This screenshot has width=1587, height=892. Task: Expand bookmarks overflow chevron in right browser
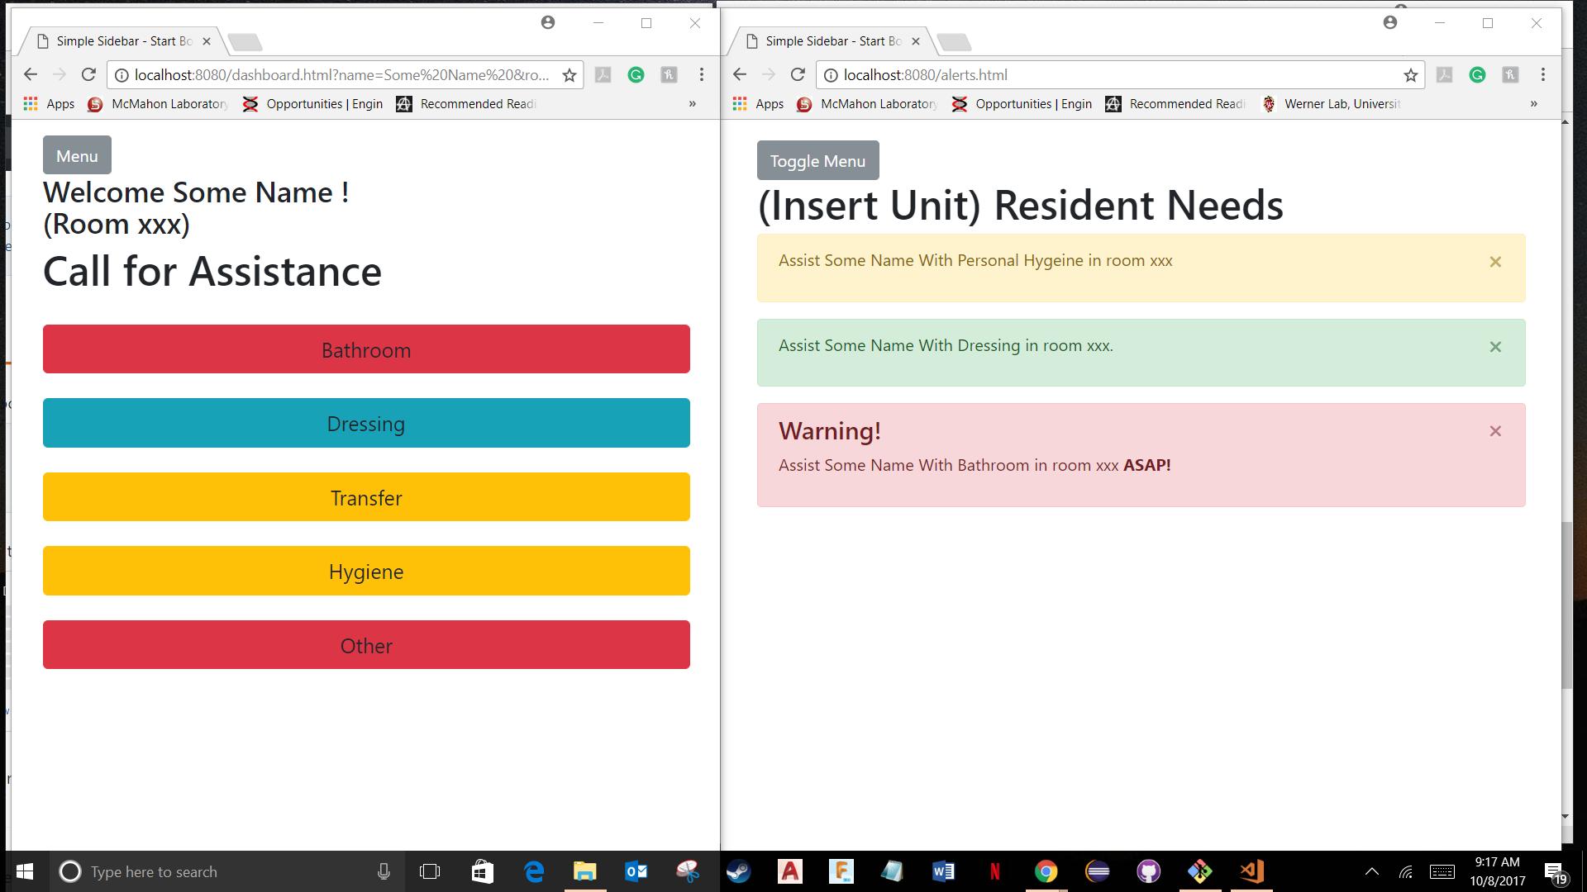pyautogui.click(x=1533, y=104)
